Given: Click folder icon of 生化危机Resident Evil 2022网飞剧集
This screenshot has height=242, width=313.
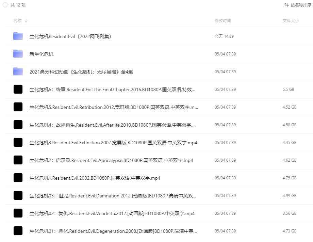Looking at the screenshot, I should pyautogui.click(x=18, y=36).
